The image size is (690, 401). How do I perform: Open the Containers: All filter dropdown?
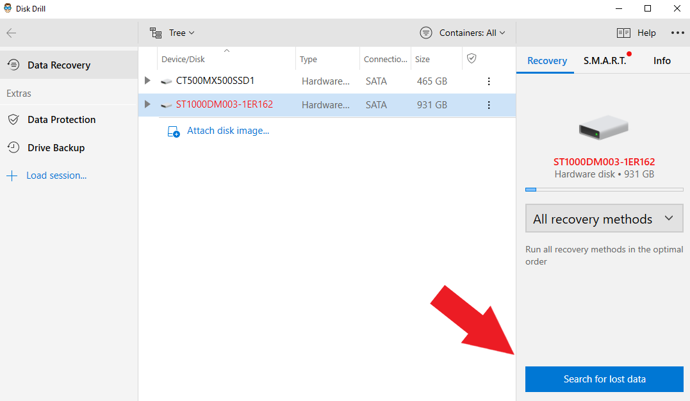pos(463,33)
